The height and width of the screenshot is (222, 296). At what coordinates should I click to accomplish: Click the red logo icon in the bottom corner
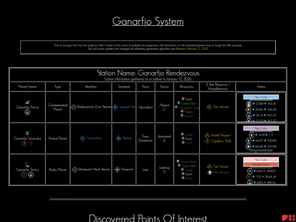coord(288,218)
